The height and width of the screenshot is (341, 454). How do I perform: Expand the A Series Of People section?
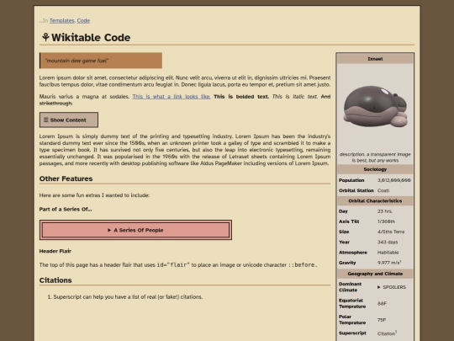135,230
